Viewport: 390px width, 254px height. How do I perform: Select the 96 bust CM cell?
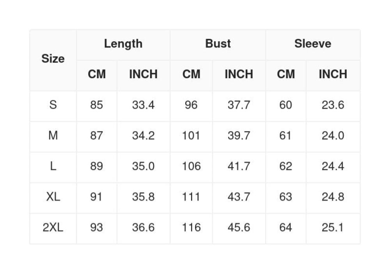[x=191, y=106]
